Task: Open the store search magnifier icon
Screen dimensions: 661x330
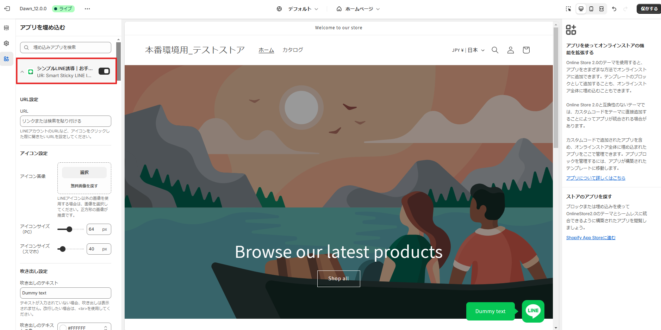Action: click(x=495, y=50)
